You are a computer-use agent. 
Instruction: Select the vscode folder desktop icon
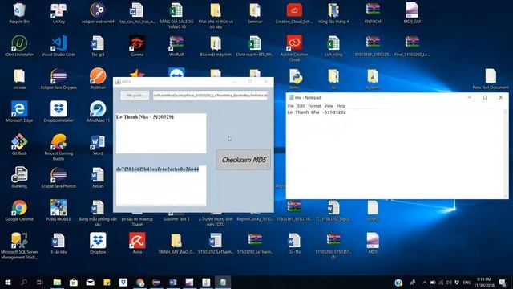[x=19, y=79]
